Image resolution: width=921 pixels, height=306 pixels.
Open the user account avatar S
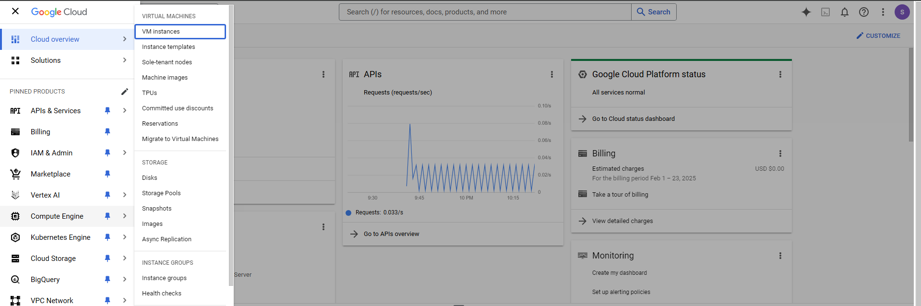(x=902, y=12)
